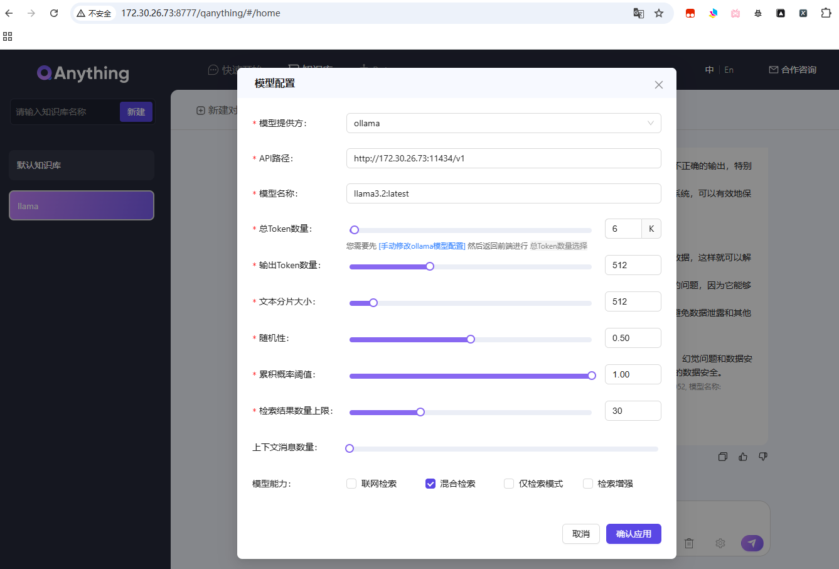Image resolution: width=839 pixels, height=569 pixels.
Task: Click the 随机性 value field 0.50
Action: click(633, 338)
